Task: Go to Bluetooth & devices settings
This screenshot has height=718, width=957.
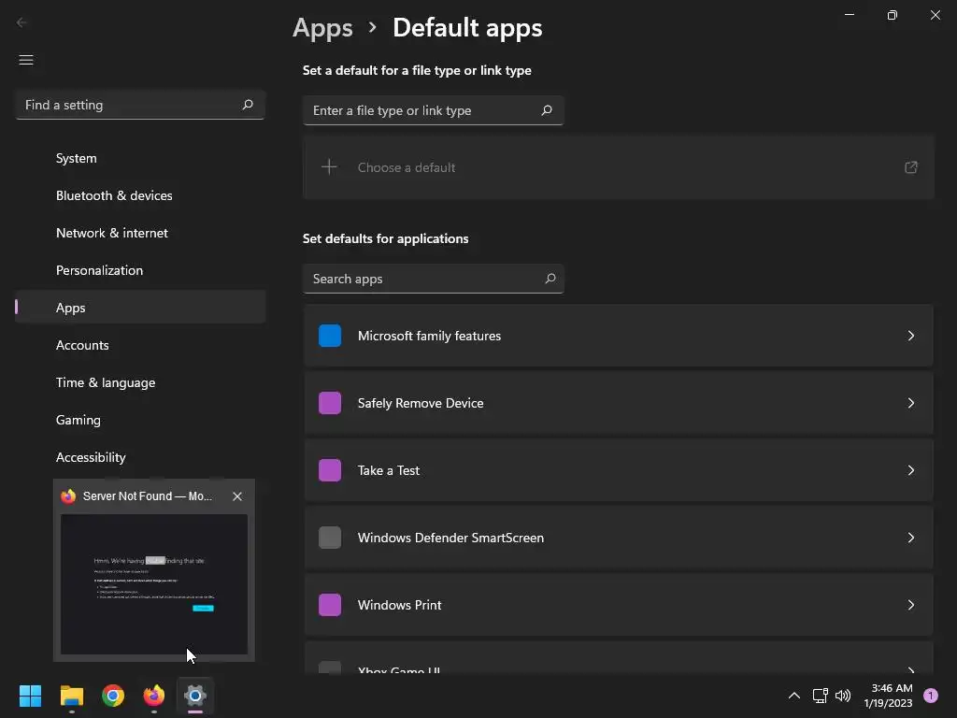Action: 114,195
